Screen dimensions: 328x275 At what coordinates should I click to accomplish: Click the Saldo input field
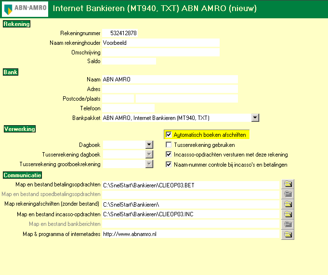coord(129,61)
